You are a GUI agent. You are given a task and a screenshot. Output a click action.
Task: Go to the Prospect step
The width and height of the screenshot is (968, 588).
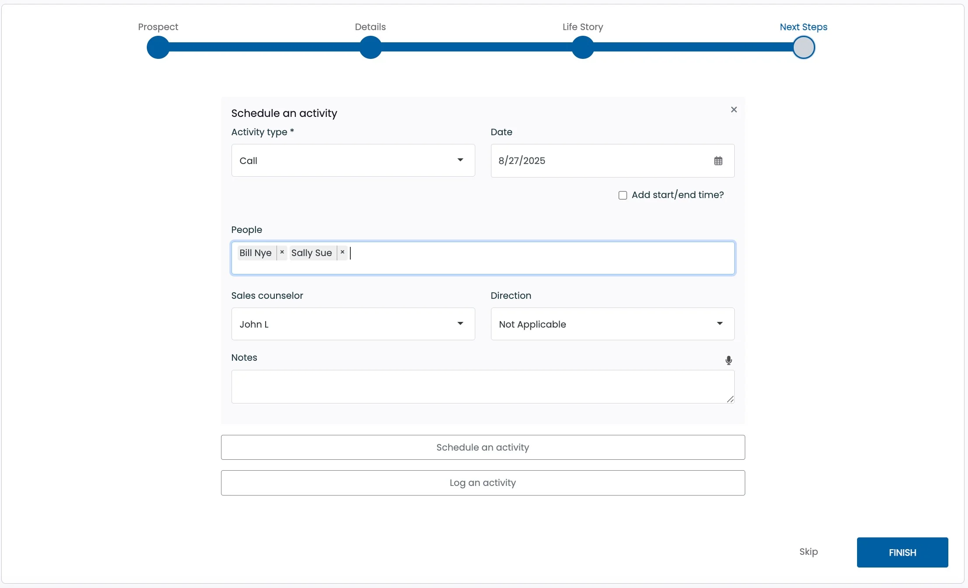(158, 48)
